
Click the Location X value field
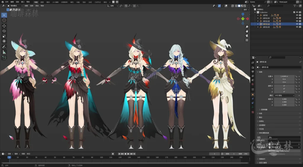pos(284,76)
